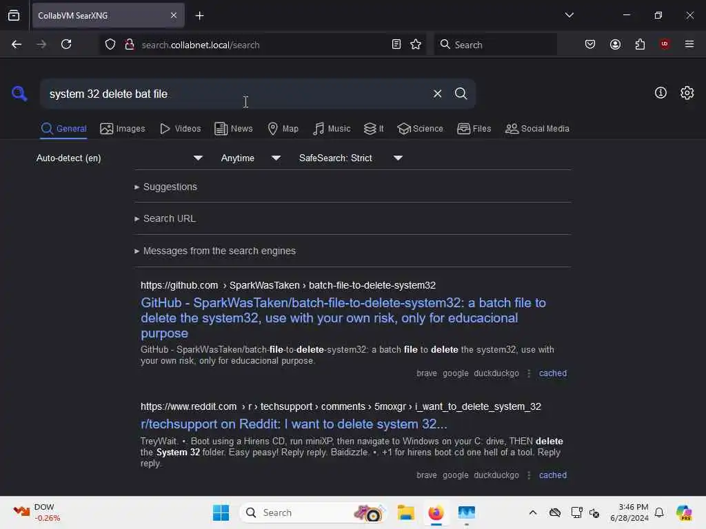Open the GitHub SparkWasTaken result link
This screenshot has width=706, height=529.
click(343, 318)
